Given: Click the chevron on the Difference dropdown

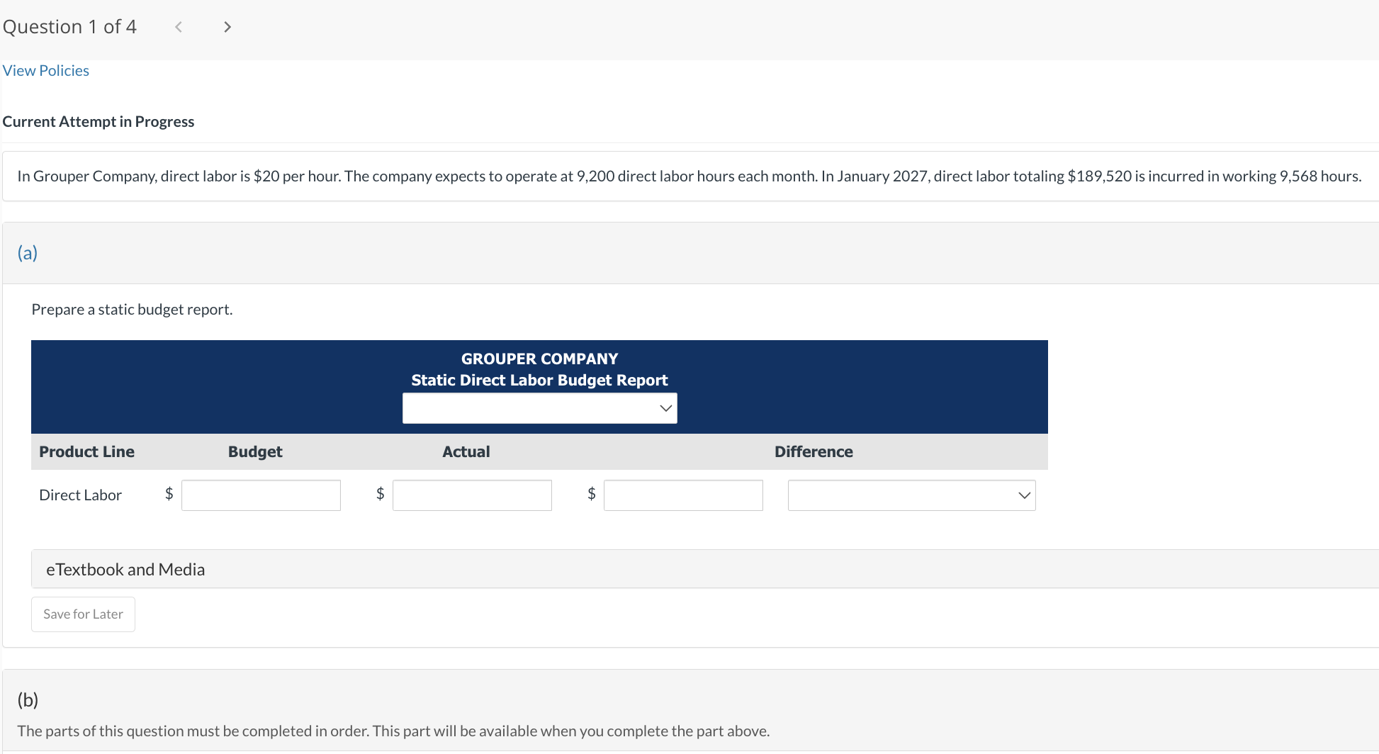Looking at the screenshot, I should (x=1023, y=495).
